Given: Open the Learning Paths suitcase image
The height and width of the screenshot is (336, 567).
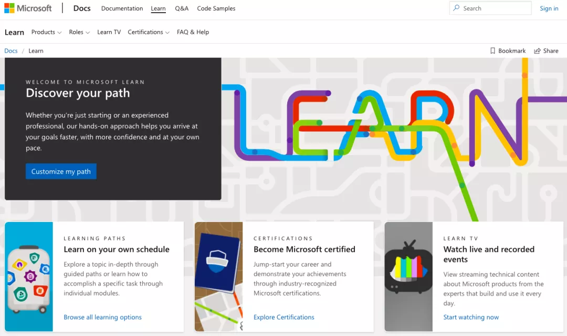Looking at the screenshot, I should point(29,277).
